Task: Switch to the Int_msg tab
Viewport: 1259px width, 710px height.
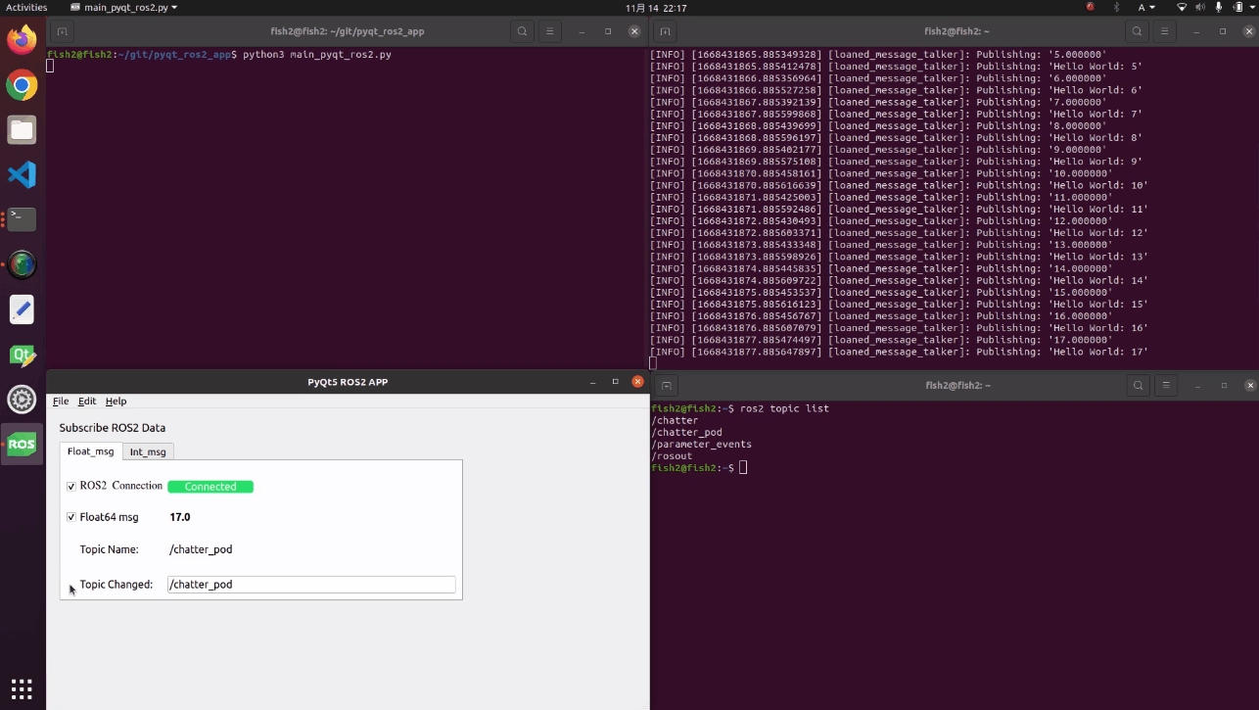Action: [x=149, y=451]
